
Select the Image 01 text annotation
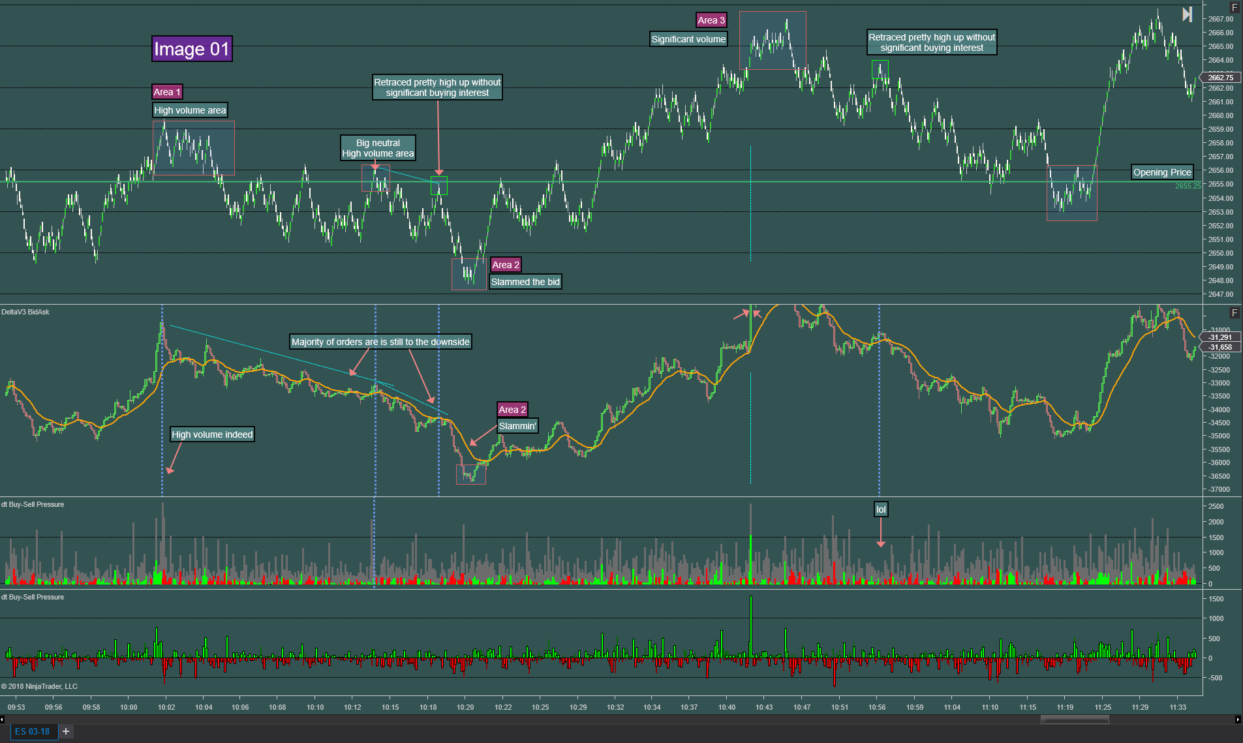click(192, 49)
